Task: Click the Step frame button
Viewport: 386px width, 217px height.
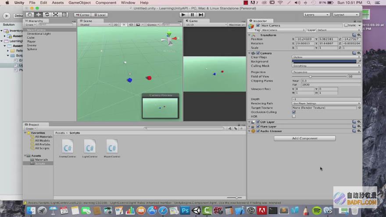Action: pyautogui.click(x=201, y=15)
